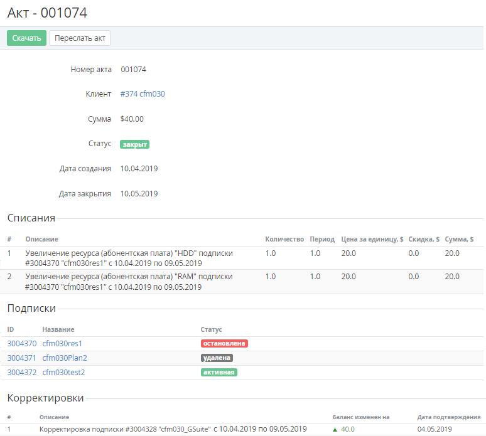The width and height of the screenshot is (486, 436).
Task: Open the cfm030Plan2 subscription name
Action: click(65, 358)
